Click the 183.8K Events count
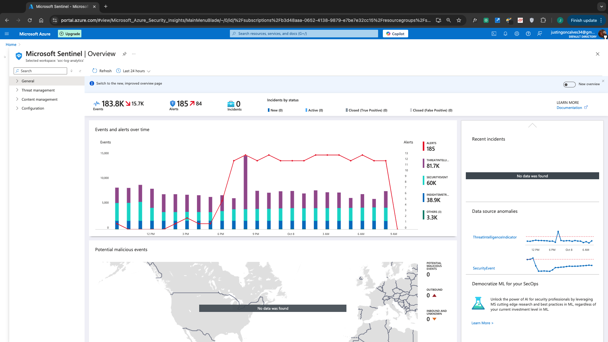 [x=113, y=104]
